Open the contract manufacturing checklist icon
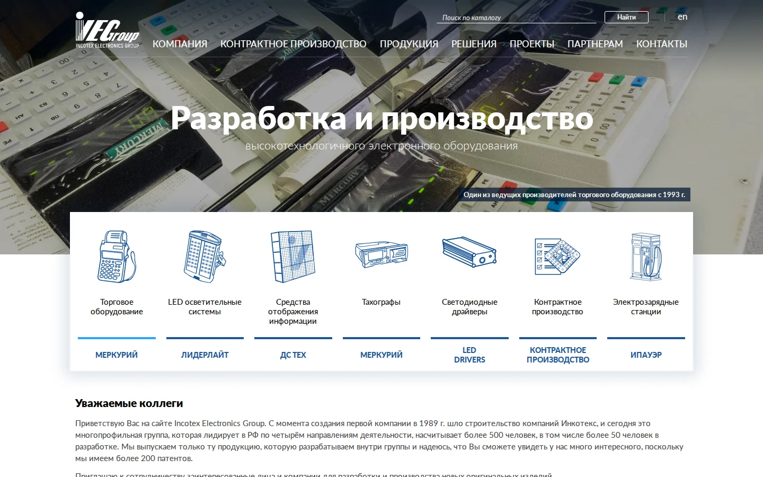This screenshot has height=477, width=763. click(557, 256)
